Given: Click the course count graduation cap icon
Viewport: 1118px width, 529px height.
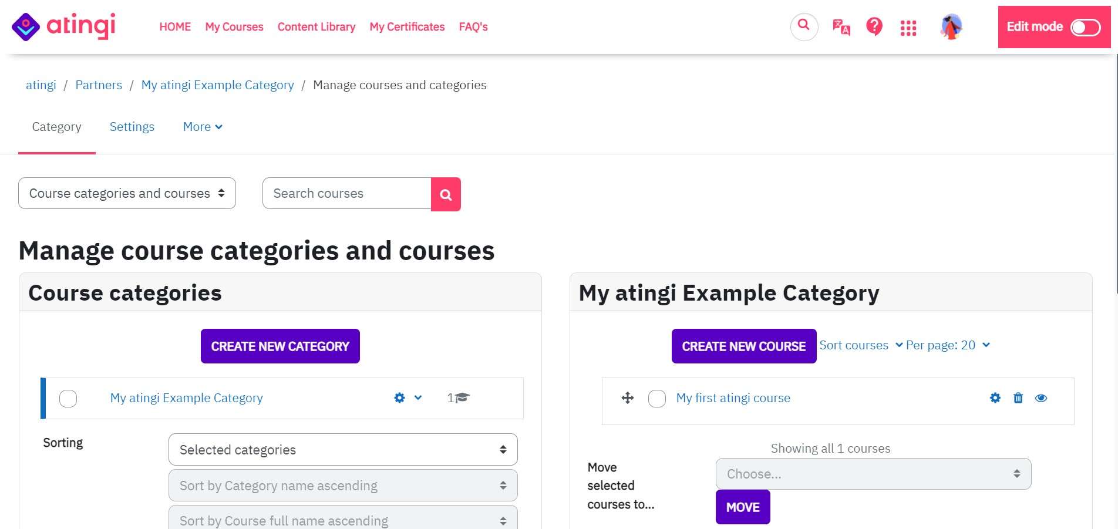Looking at the screenshot, I should tap(462, 397).
